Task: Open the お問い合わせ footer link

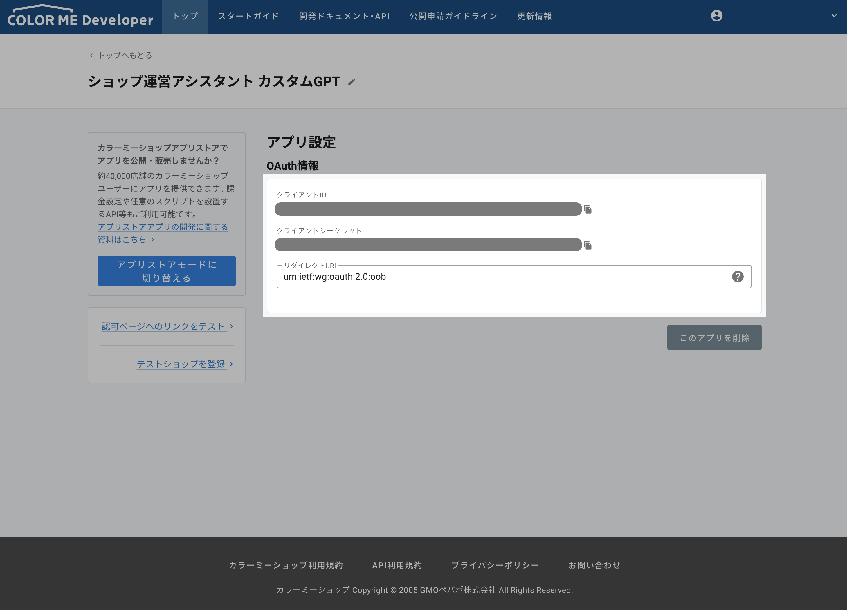Action: pyautogui.click(x=594, y=565)
